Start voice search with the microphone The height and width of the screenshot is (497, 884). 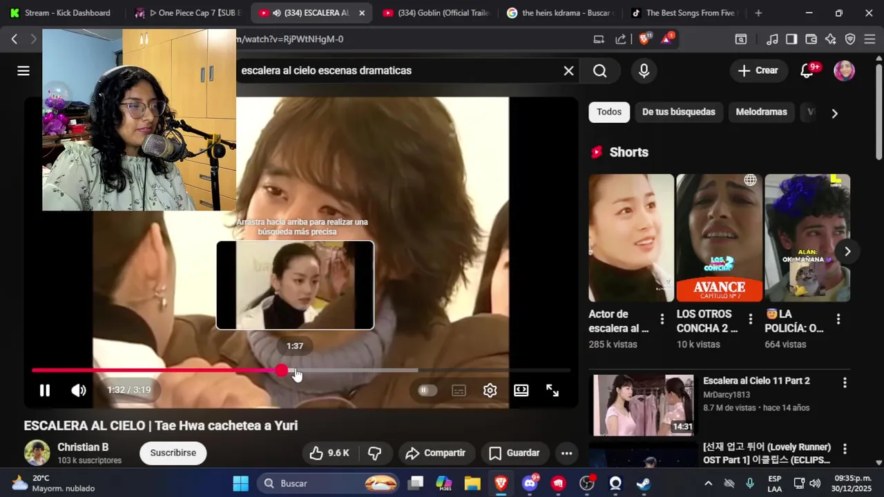pos(644,70)
